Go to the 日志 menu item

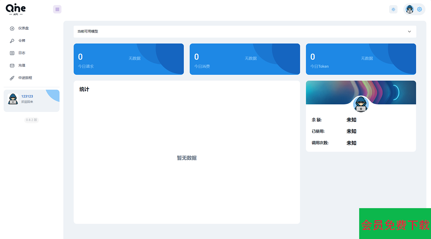click(x=22, y=53)
